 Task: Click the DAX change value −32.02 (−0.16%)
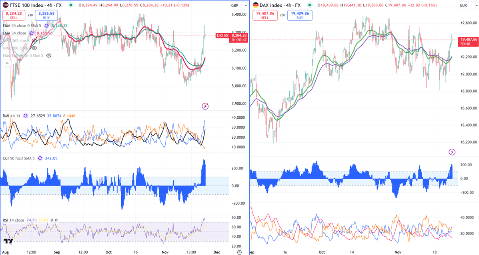point(422,5)
